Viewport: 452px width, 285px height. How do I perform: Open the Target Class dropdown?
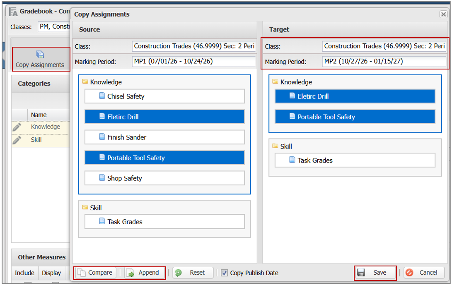pos(384,46)
